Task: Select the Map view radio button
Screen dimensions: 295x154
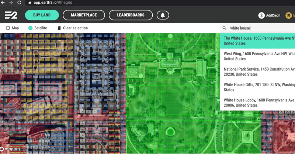Action: 8,28
